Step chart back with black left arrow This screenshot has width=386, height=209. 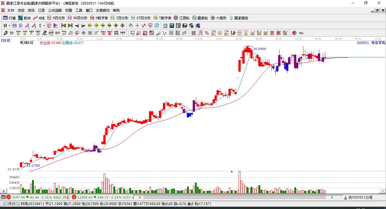pyautogui.click(x=77, y=26)
